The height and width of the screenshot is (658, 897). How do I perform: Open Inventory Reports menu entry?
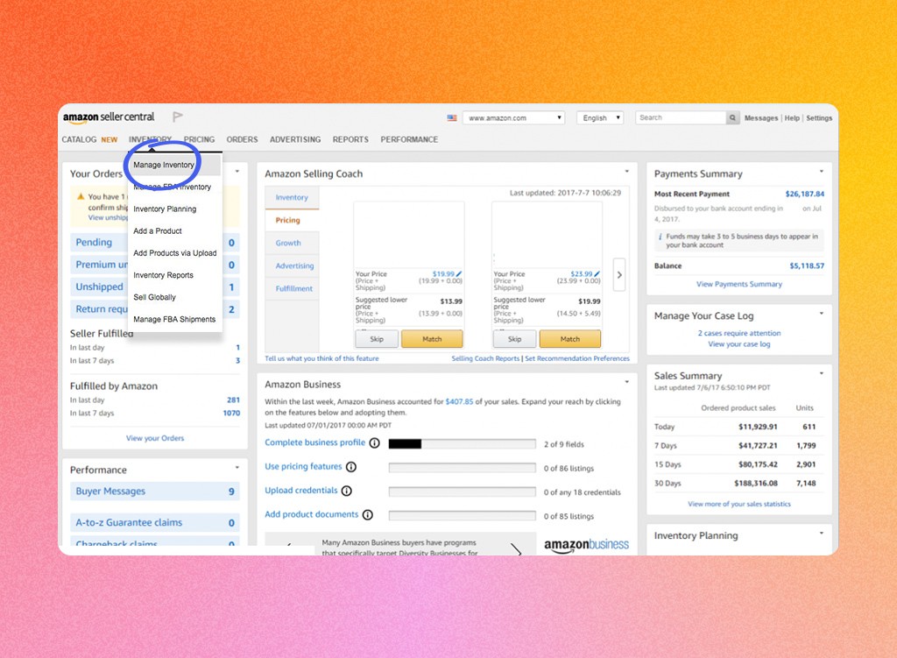[163, 275]
